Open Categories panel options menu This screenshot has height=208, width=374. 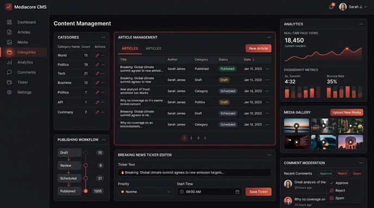(x=103, y=37)
